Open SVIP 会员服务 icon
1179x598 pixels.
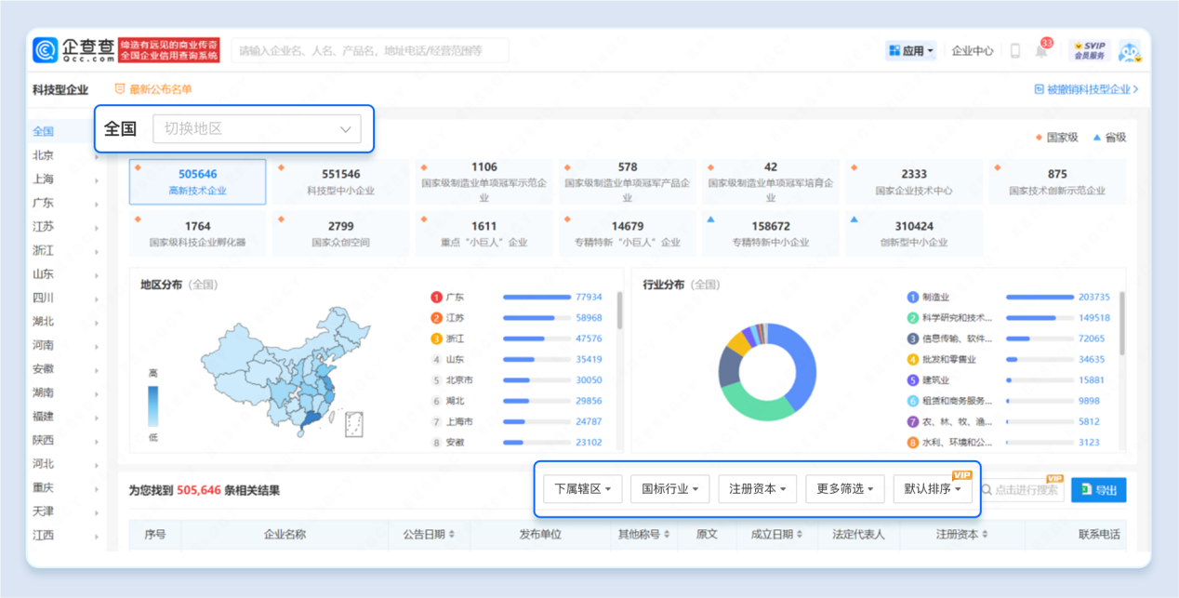coord(1089,51)
